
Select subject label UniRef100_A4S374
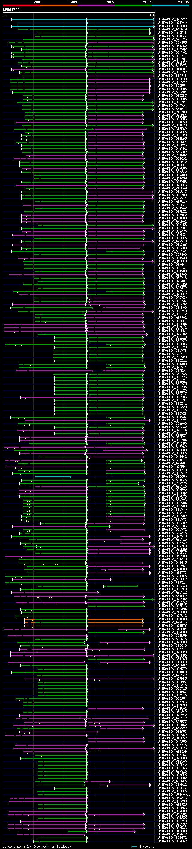coord(172,430)
